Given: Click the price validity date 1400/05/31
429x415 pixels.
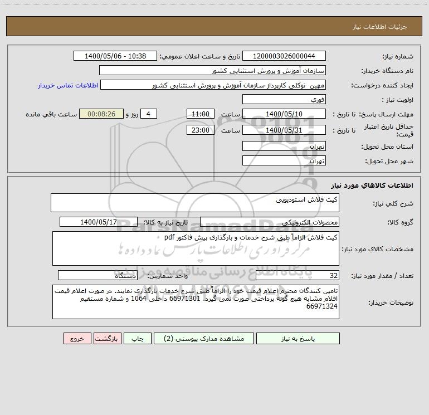Looking at the screenshot, I should [284, 130].
